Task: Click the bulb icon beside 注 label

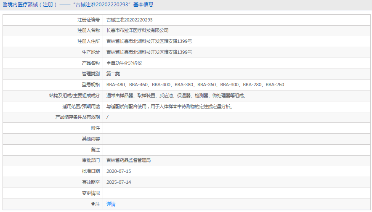Action: [x=93, y=204]
